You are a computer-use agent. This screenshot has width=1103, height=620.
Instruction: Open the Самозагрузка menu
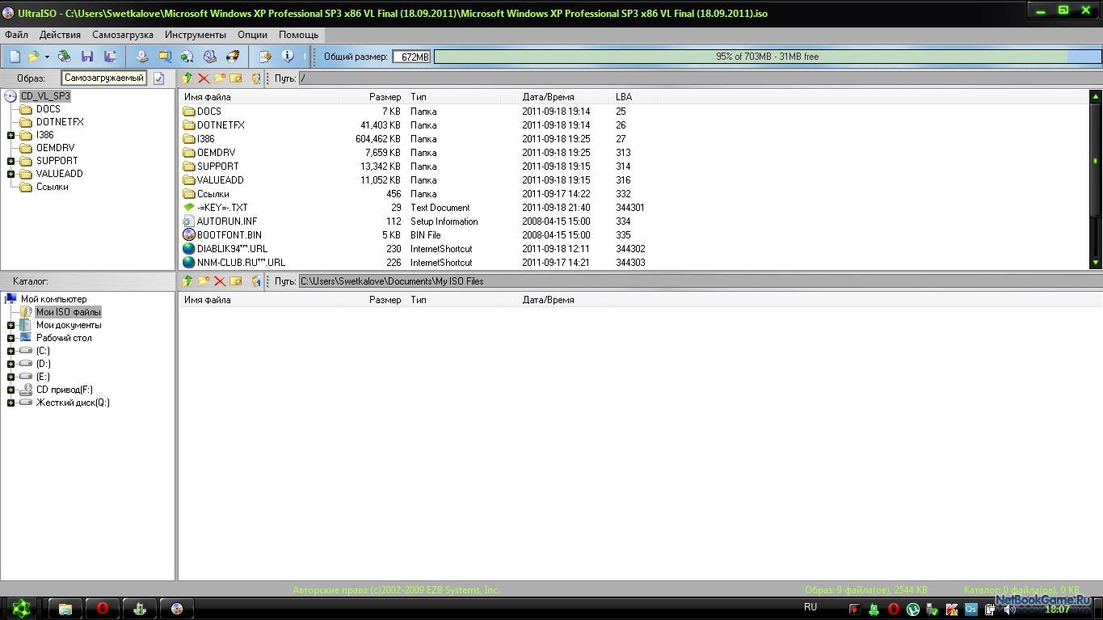[123, 35]
